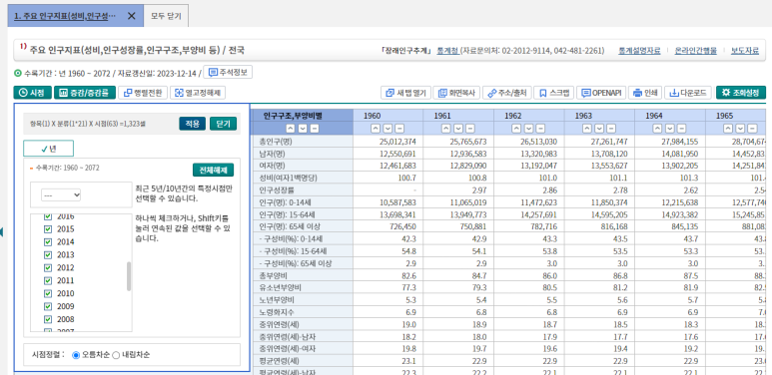Screen dimensions: 772x375
Task: Copy the screen with 화면복사
Action: click(x=456, y=93)
